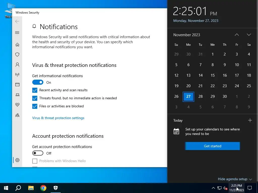The image size is (258, 193).
Task: Select November 15 in the calendar
Action: (213, 75)
